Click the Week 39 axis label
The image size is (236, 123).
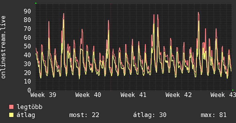coord(43,95)
